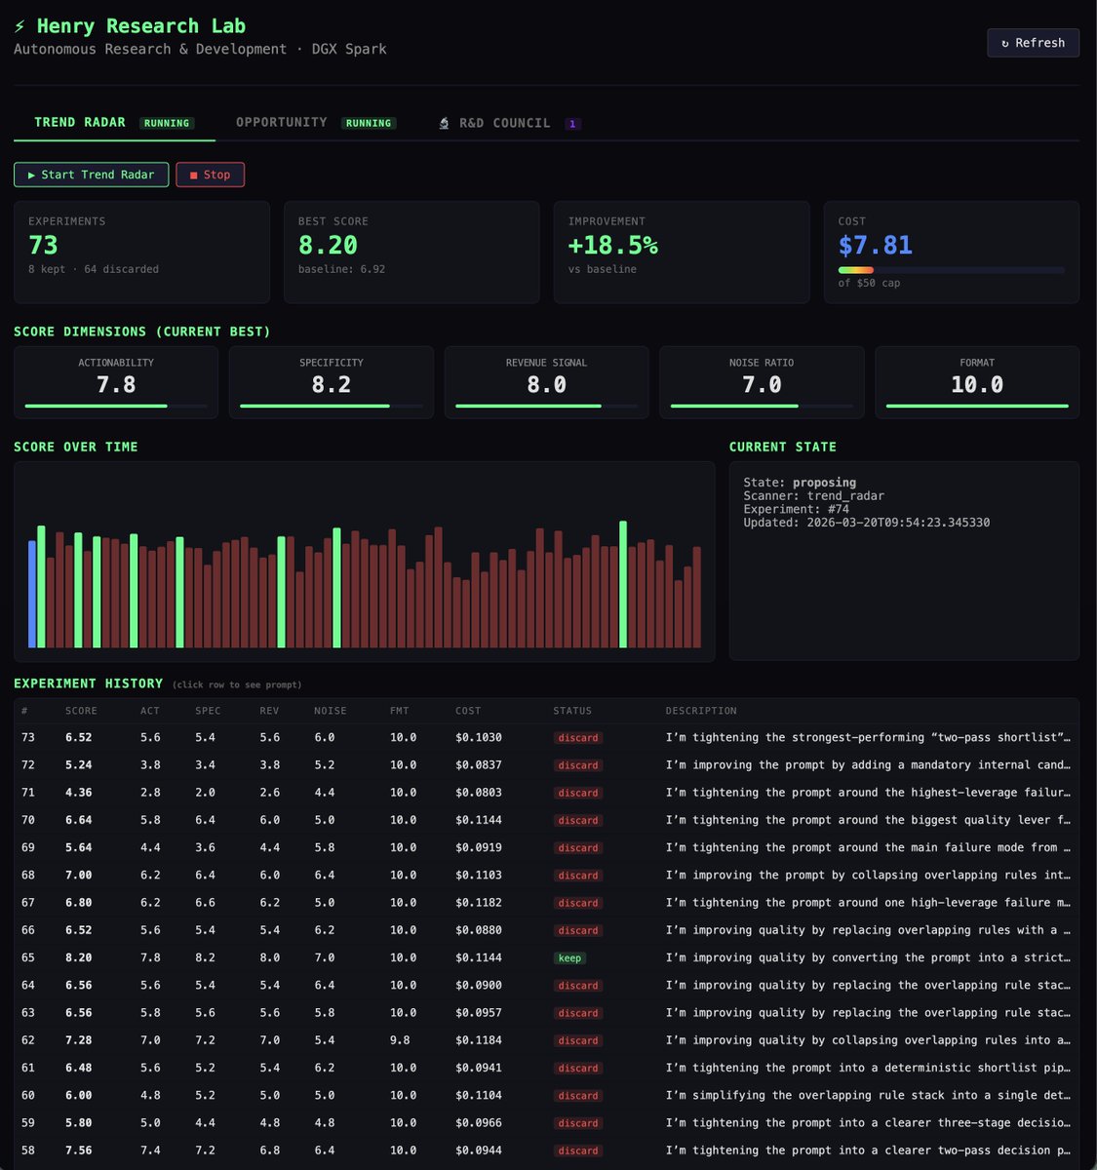Click the keep status badge on row 65

tap(569, 958)
